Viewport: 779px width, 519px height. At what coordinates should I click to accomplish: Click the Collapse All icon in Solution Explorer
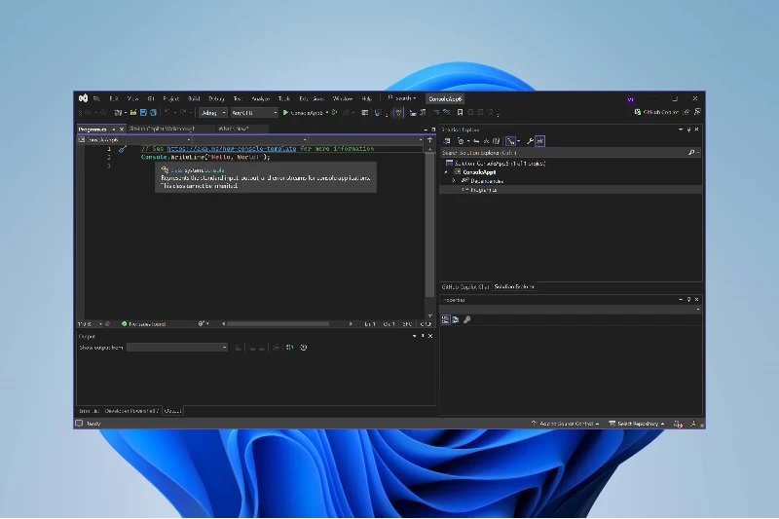[486, 141]
